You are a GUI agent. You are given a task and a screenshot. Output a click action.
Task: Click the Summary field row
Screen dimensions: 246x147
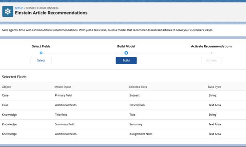click(x=123, y=124)
